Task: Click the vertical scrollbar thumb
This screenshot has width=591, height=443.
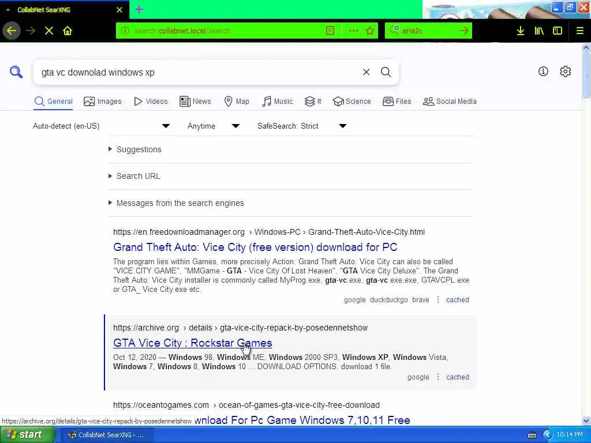Action: point(586,74)
